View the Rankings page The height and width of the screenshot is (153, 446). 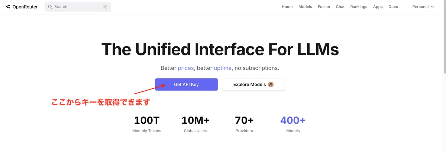[x=359, y=7]
